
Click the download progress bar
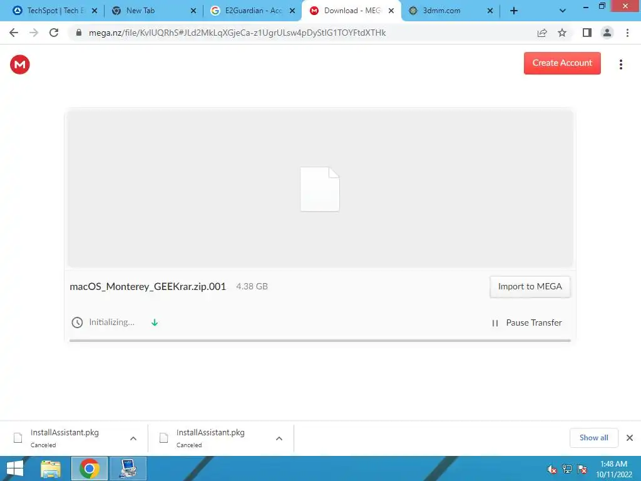(x=320, y=340)
